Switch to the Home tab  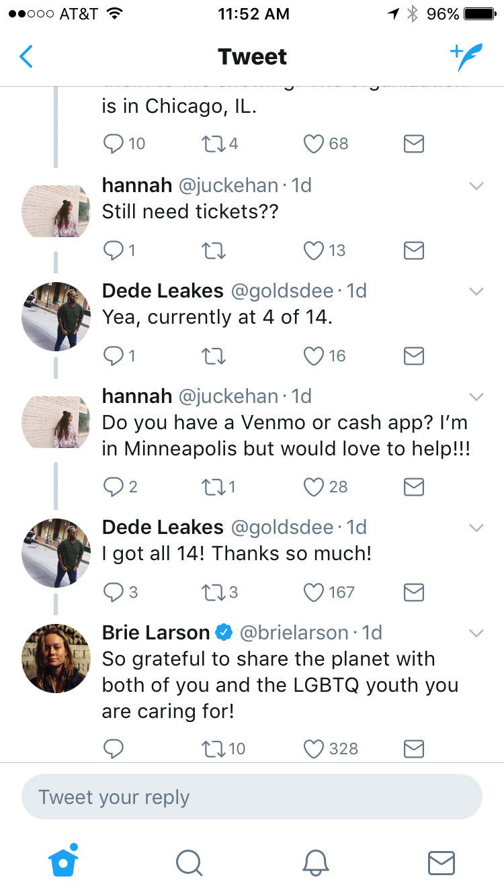[63, 862]
